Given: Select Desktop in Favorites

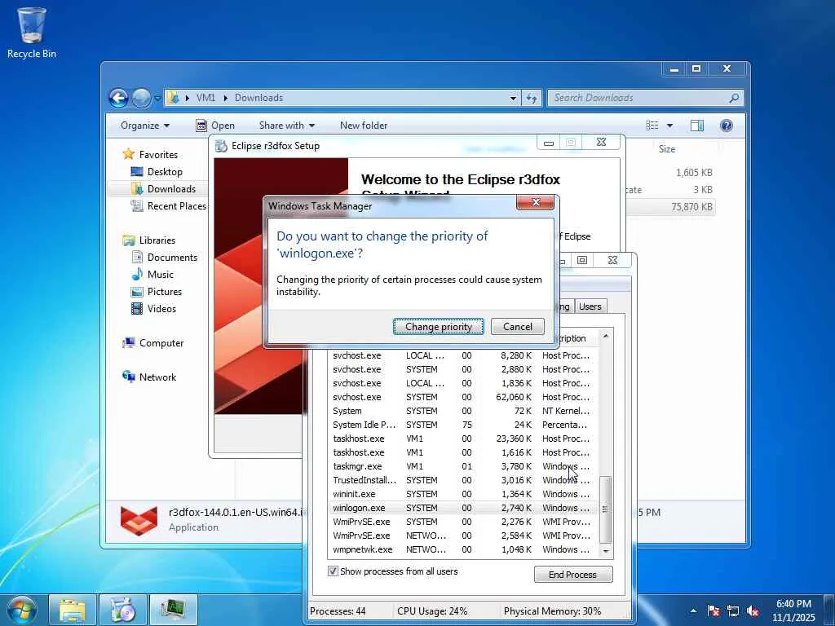Looking at the screenshot, I should click(x=157, y=172).
